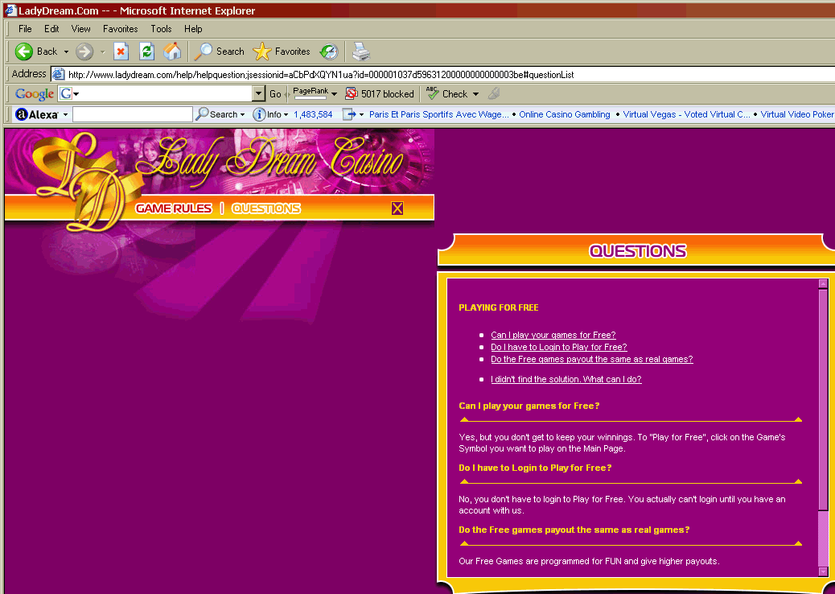
Task: Click the PLAYING FOR FREE heading text
Action: click(499, 307)
